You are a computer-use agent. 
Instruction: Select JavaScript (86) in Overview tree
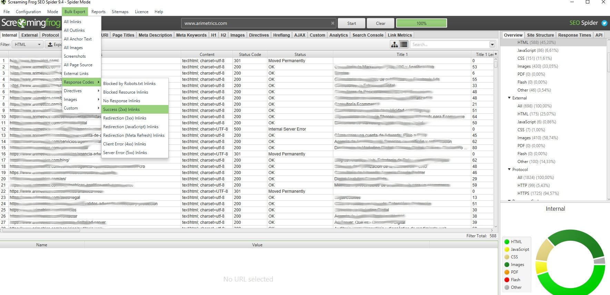tap(538, 50)
